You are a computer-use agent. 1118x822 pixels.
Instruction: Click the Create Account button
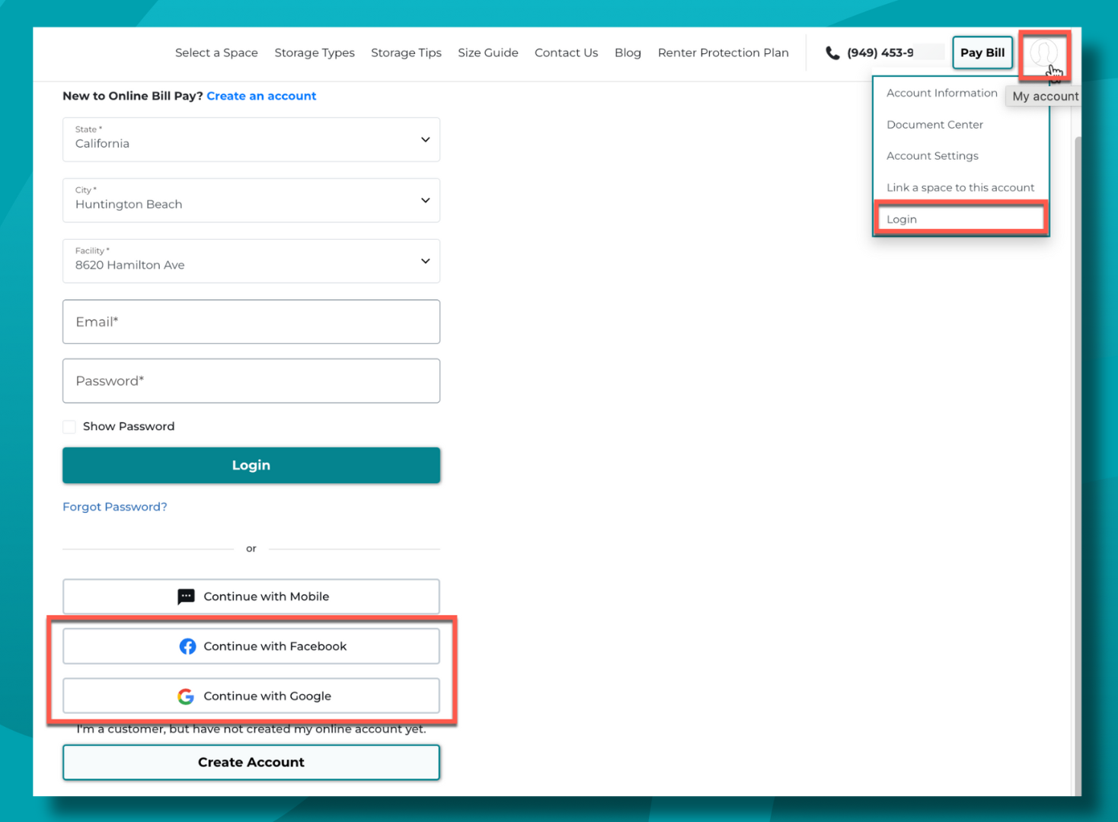pos(251,763)
